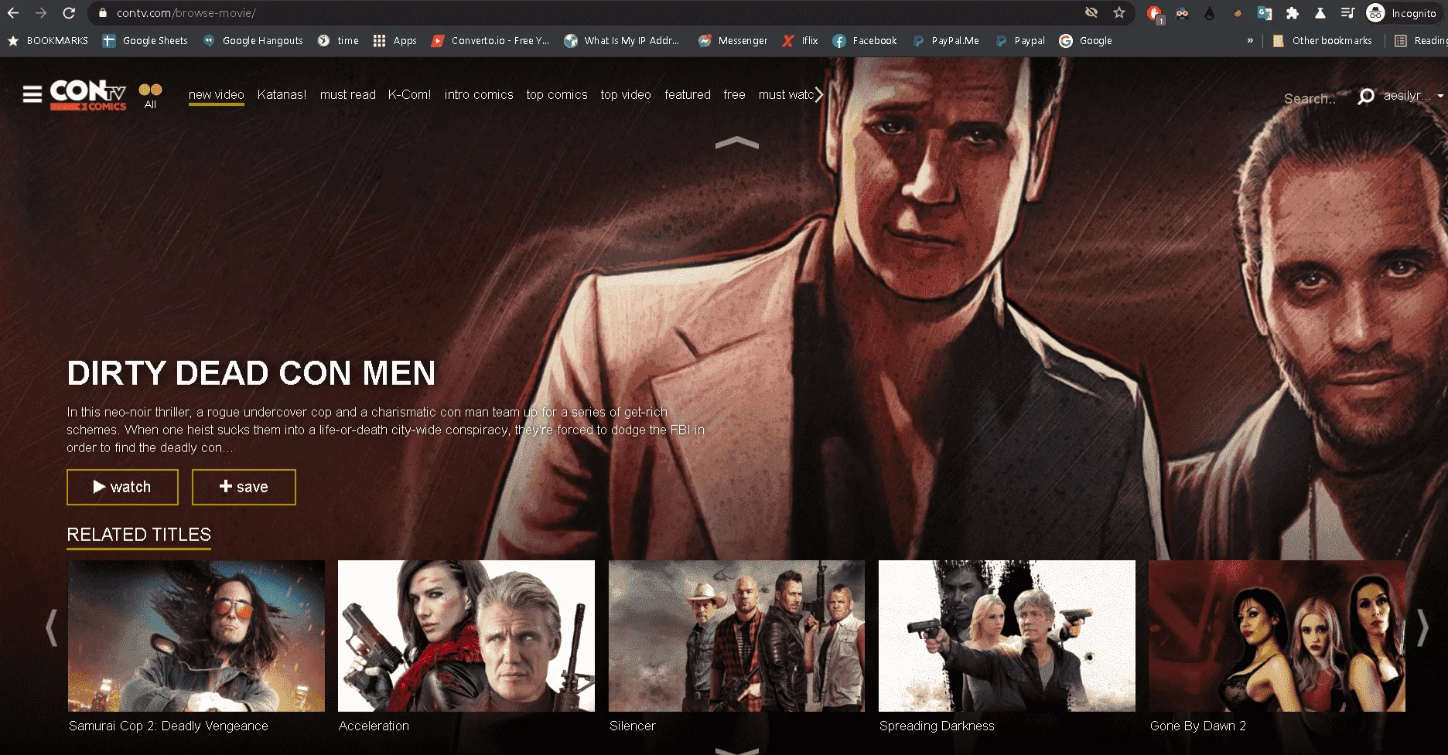Open the Iflix bookmark

[x=800, y=41]
